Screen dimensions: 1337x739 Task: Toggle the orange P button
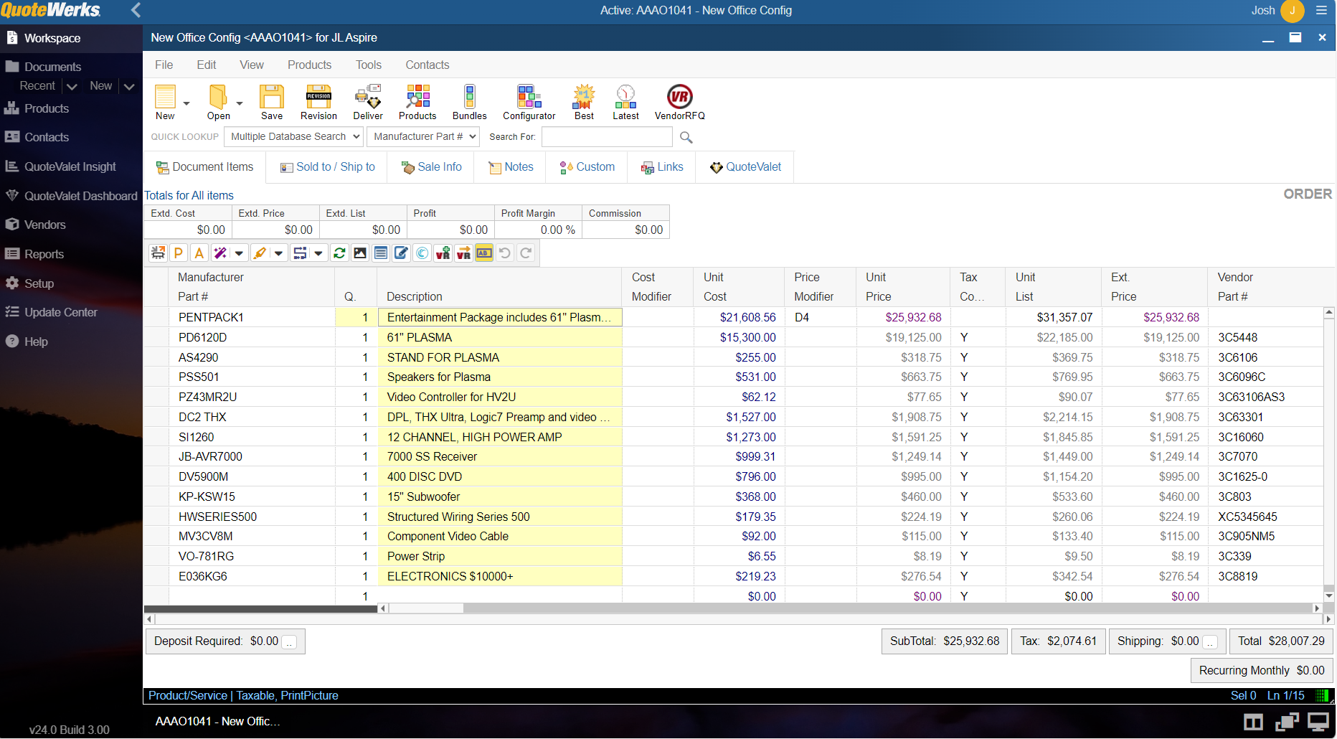tap(179, 253)
